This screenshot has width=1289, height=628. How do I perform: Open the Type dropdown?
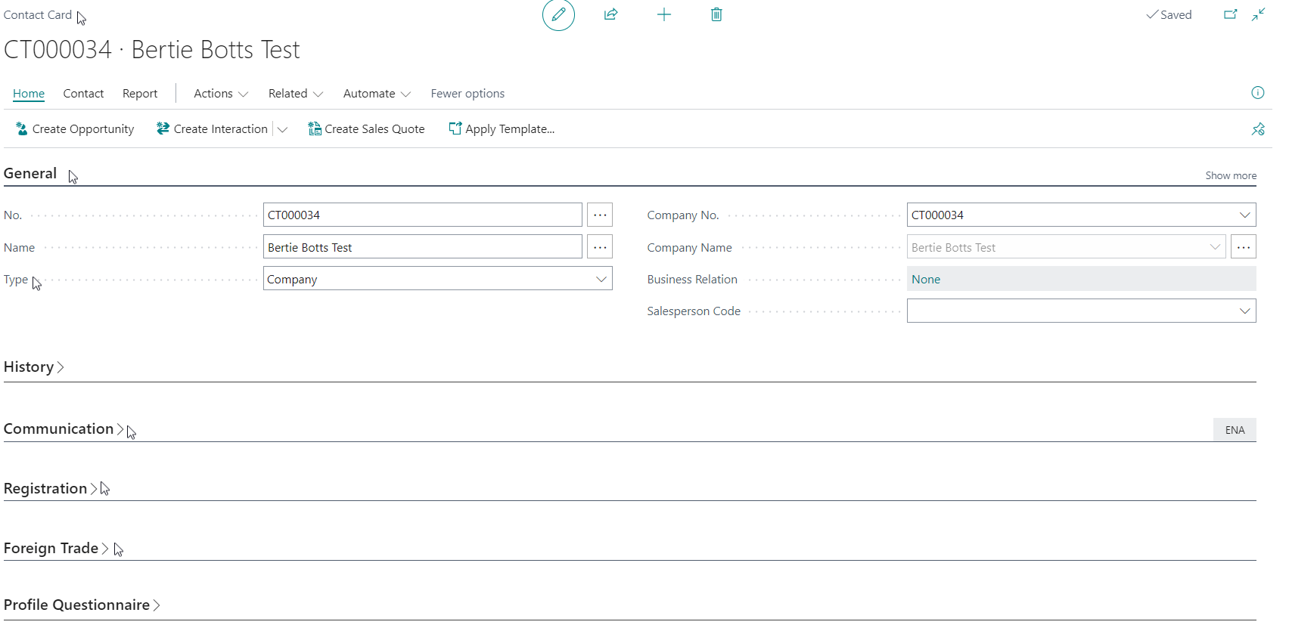pyautogui.click(x=601, y=279)
